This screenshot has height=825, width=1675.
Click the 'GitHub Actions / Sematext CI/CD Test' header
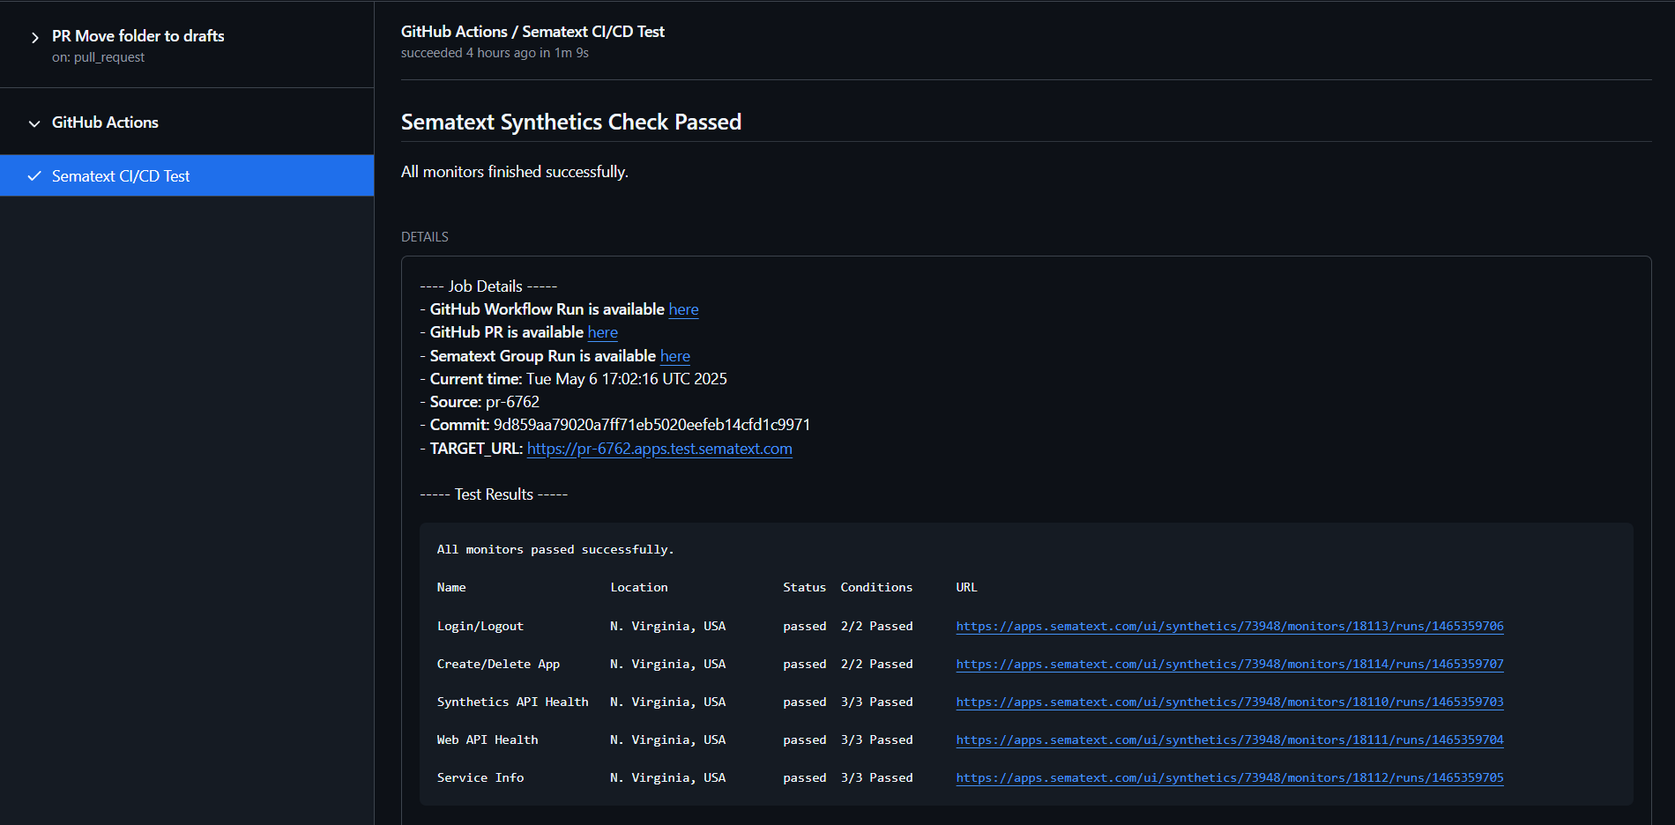point(532,32)
